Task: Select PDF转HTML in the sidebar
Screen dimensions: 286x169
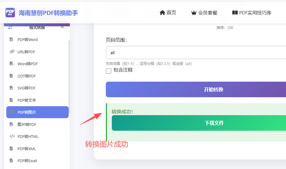Action: tap(37, 136)
